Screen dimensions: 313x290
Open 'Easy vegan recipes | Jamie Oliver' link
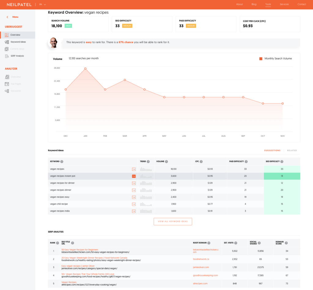78,266
